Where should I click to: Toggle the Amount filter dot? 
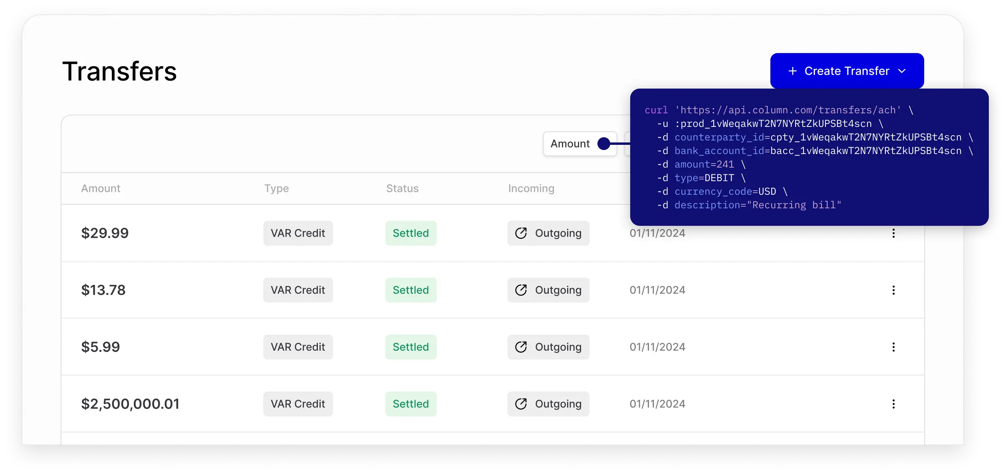click(603, 144)
